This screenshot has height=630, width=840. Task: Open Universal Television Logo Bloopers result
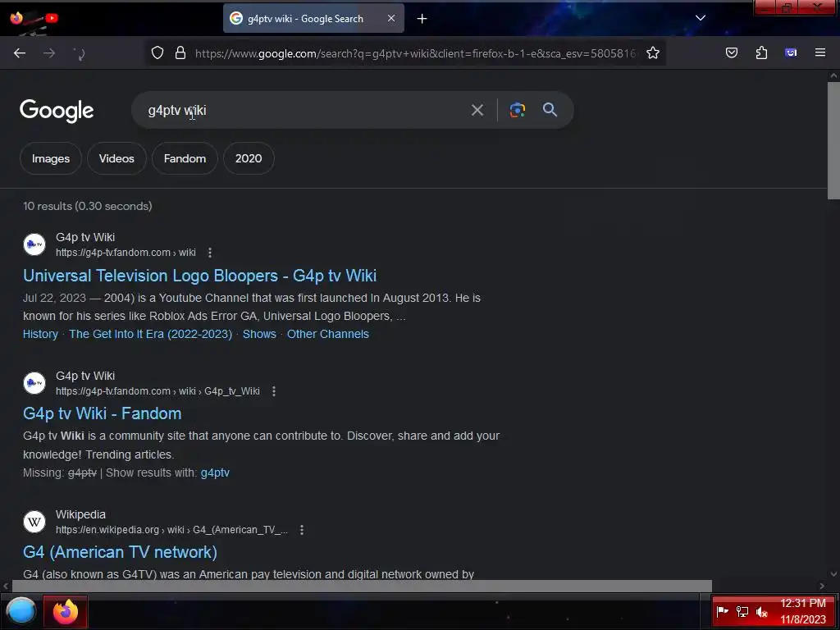200,276
